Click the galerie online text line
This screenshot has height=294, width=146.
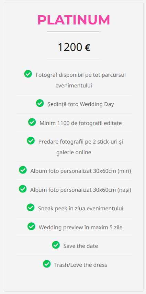click(x=74, y=152)
